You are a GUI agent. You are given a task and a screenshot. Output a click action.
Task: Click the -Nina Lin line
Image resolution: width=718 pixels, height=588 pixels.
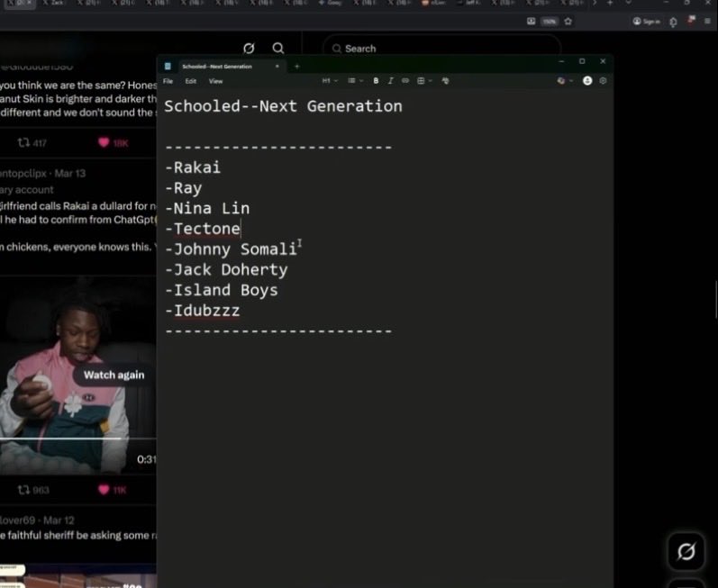tap(207, 209)
